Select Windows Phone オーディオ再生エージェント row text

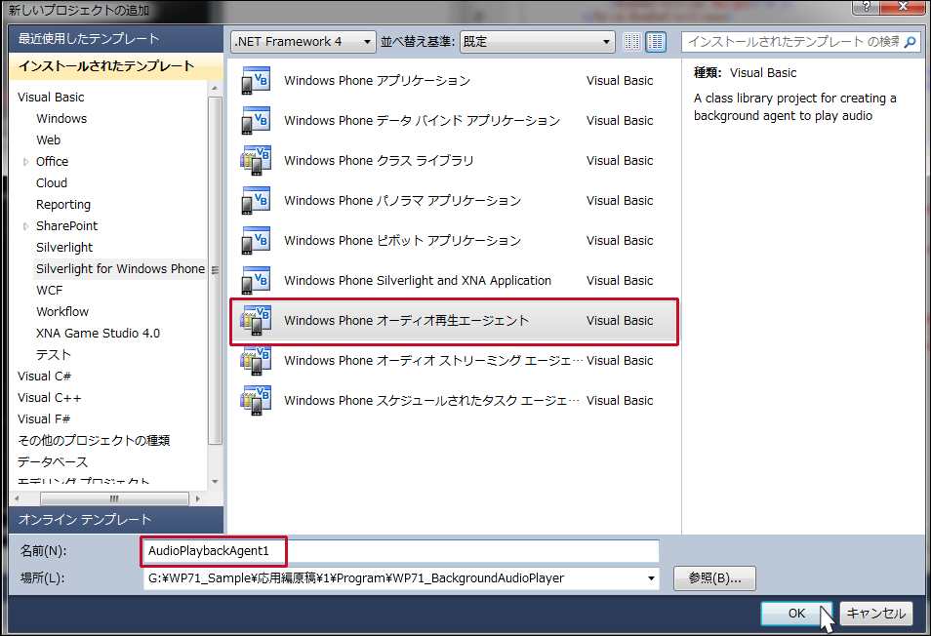(406, 321)
